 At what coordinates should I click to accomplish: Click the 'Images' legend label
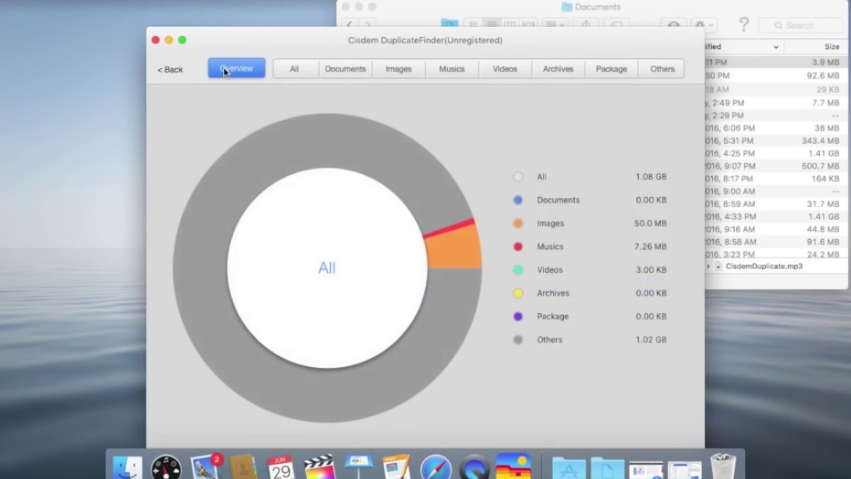pos(550,224)
